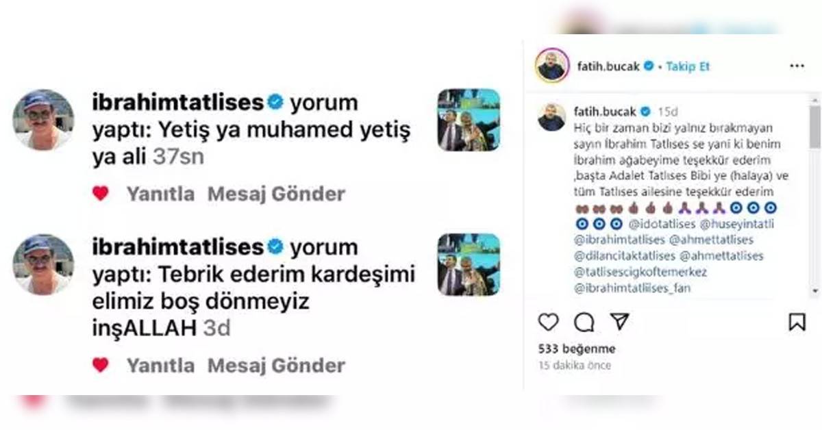Click Mesaj Gönder under the first comment
The width and height of the screenshot is (822, 430).
tap(276, 194)
